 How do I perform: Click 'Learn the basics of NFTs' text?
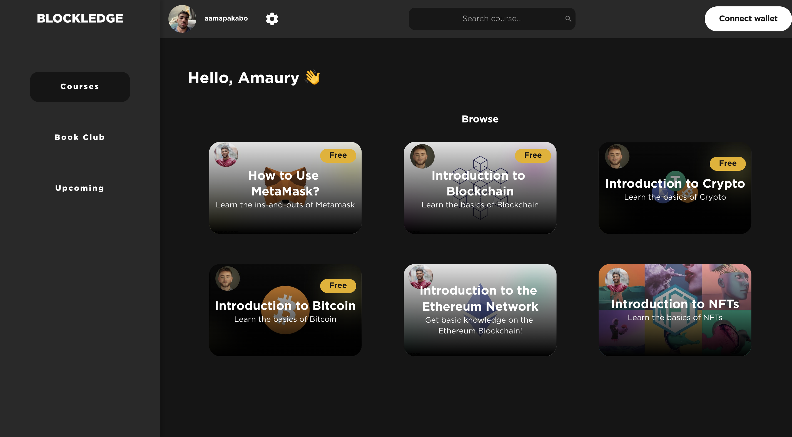(674, 318)
